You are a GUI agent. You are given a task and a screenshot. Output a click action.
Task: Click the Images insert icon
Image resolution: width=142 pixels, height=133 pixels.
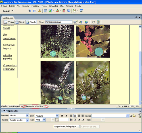click(50, 11)
